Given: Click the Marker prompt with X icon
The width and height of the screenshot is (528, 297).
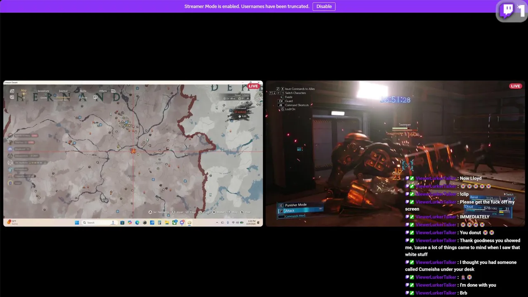Looking at the screenshot, I should (218, 212).
